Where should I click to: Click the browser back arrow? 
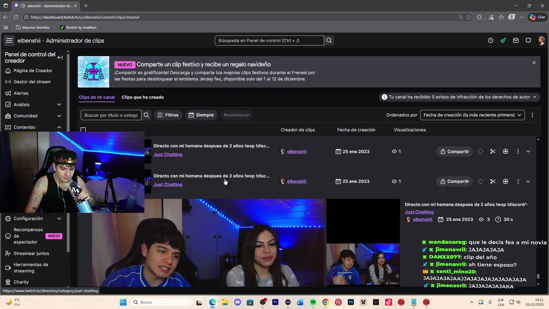pyautogui.click(x=5, y=17)
